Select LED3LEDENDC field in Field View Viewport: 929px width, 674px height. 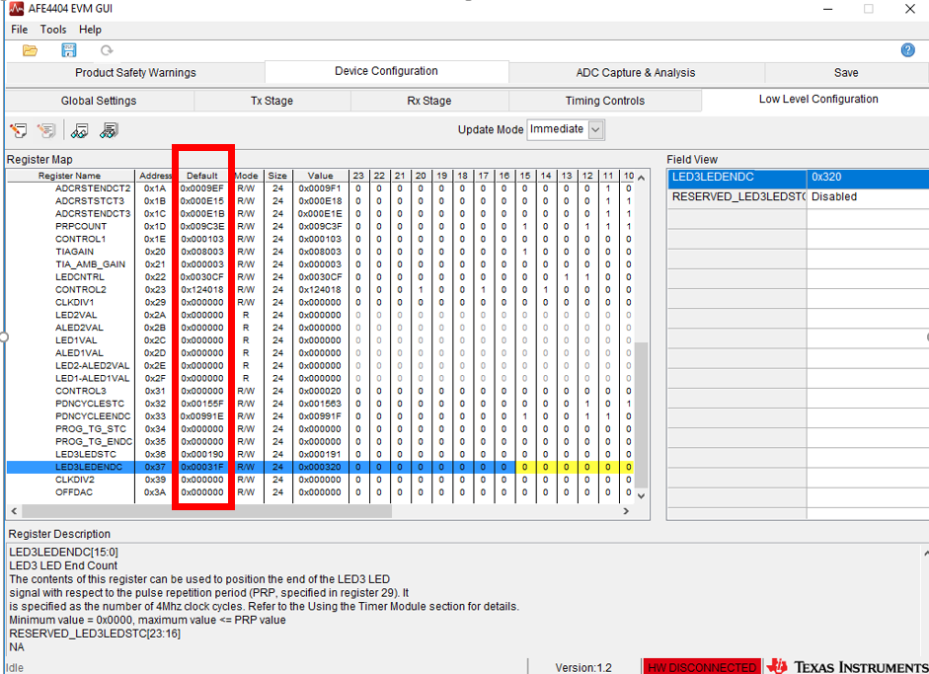[737, 177]
